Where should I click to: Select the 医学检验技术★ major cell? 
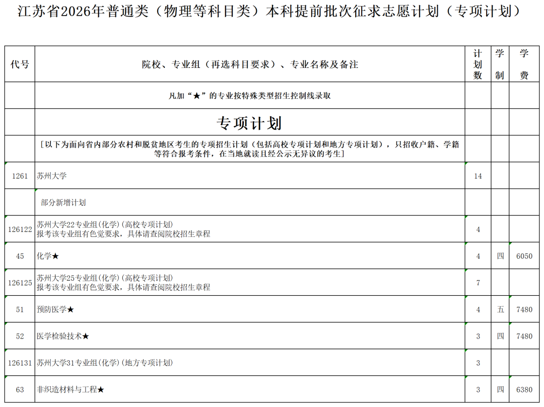pyautogui.click(x=250, y=336)
